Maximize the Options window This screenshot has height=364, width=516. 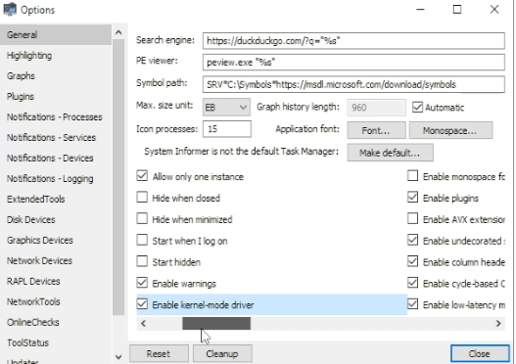tap(457, 9)
